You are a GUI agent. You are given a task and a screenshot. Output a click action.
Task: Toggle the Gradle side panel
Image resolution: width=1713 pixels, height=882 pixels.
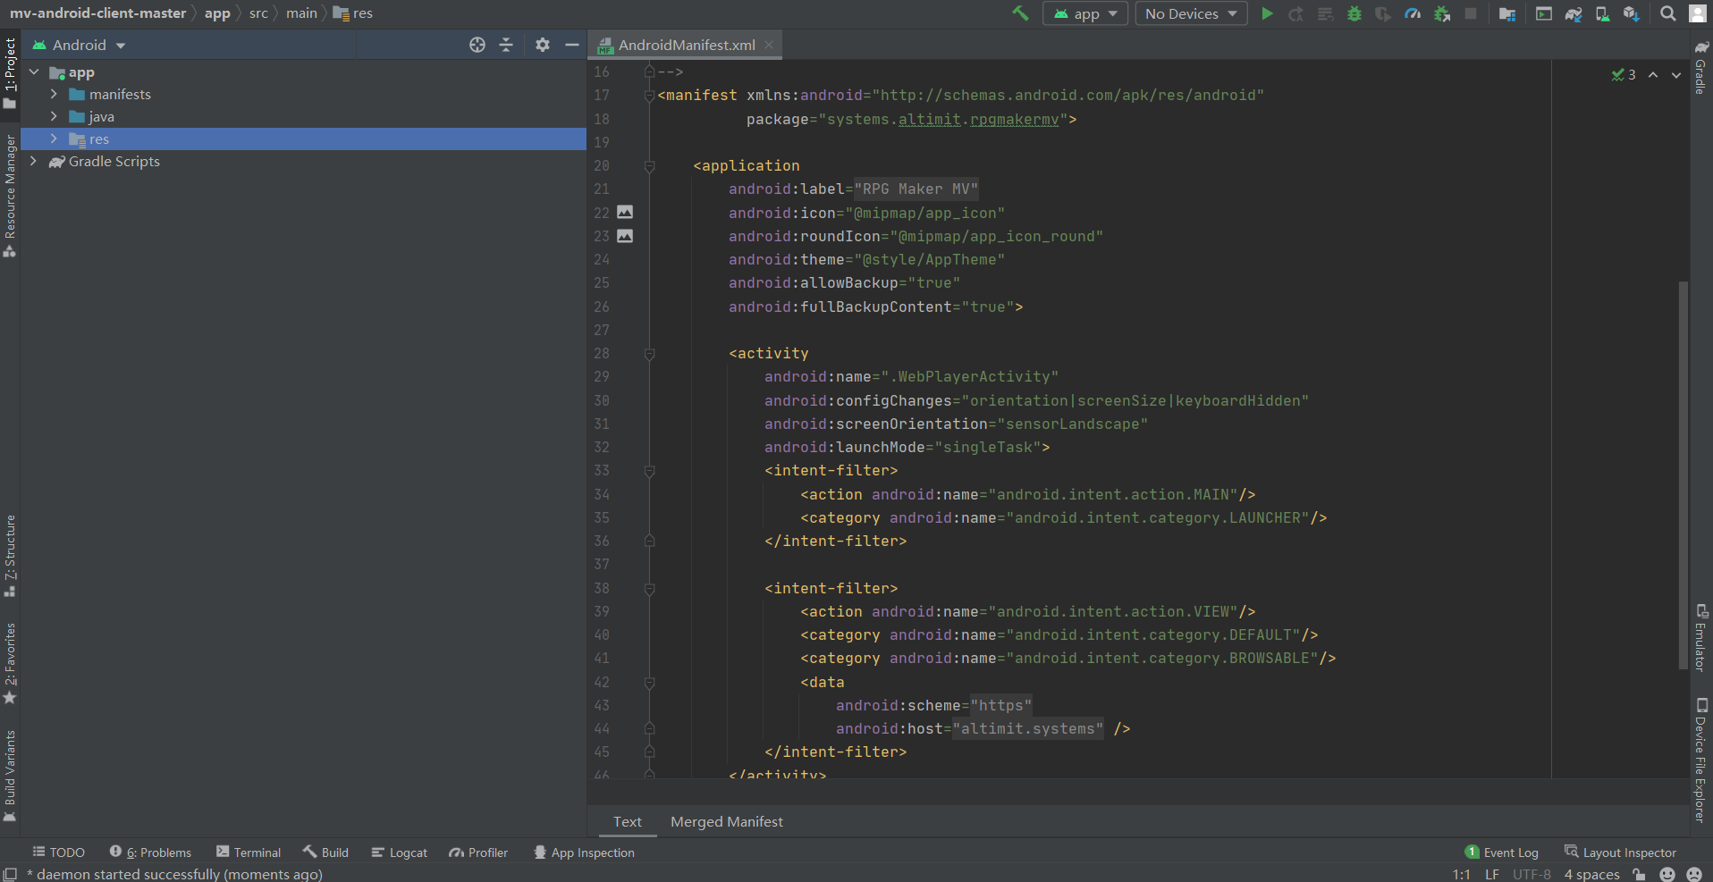coord(1701,67)
